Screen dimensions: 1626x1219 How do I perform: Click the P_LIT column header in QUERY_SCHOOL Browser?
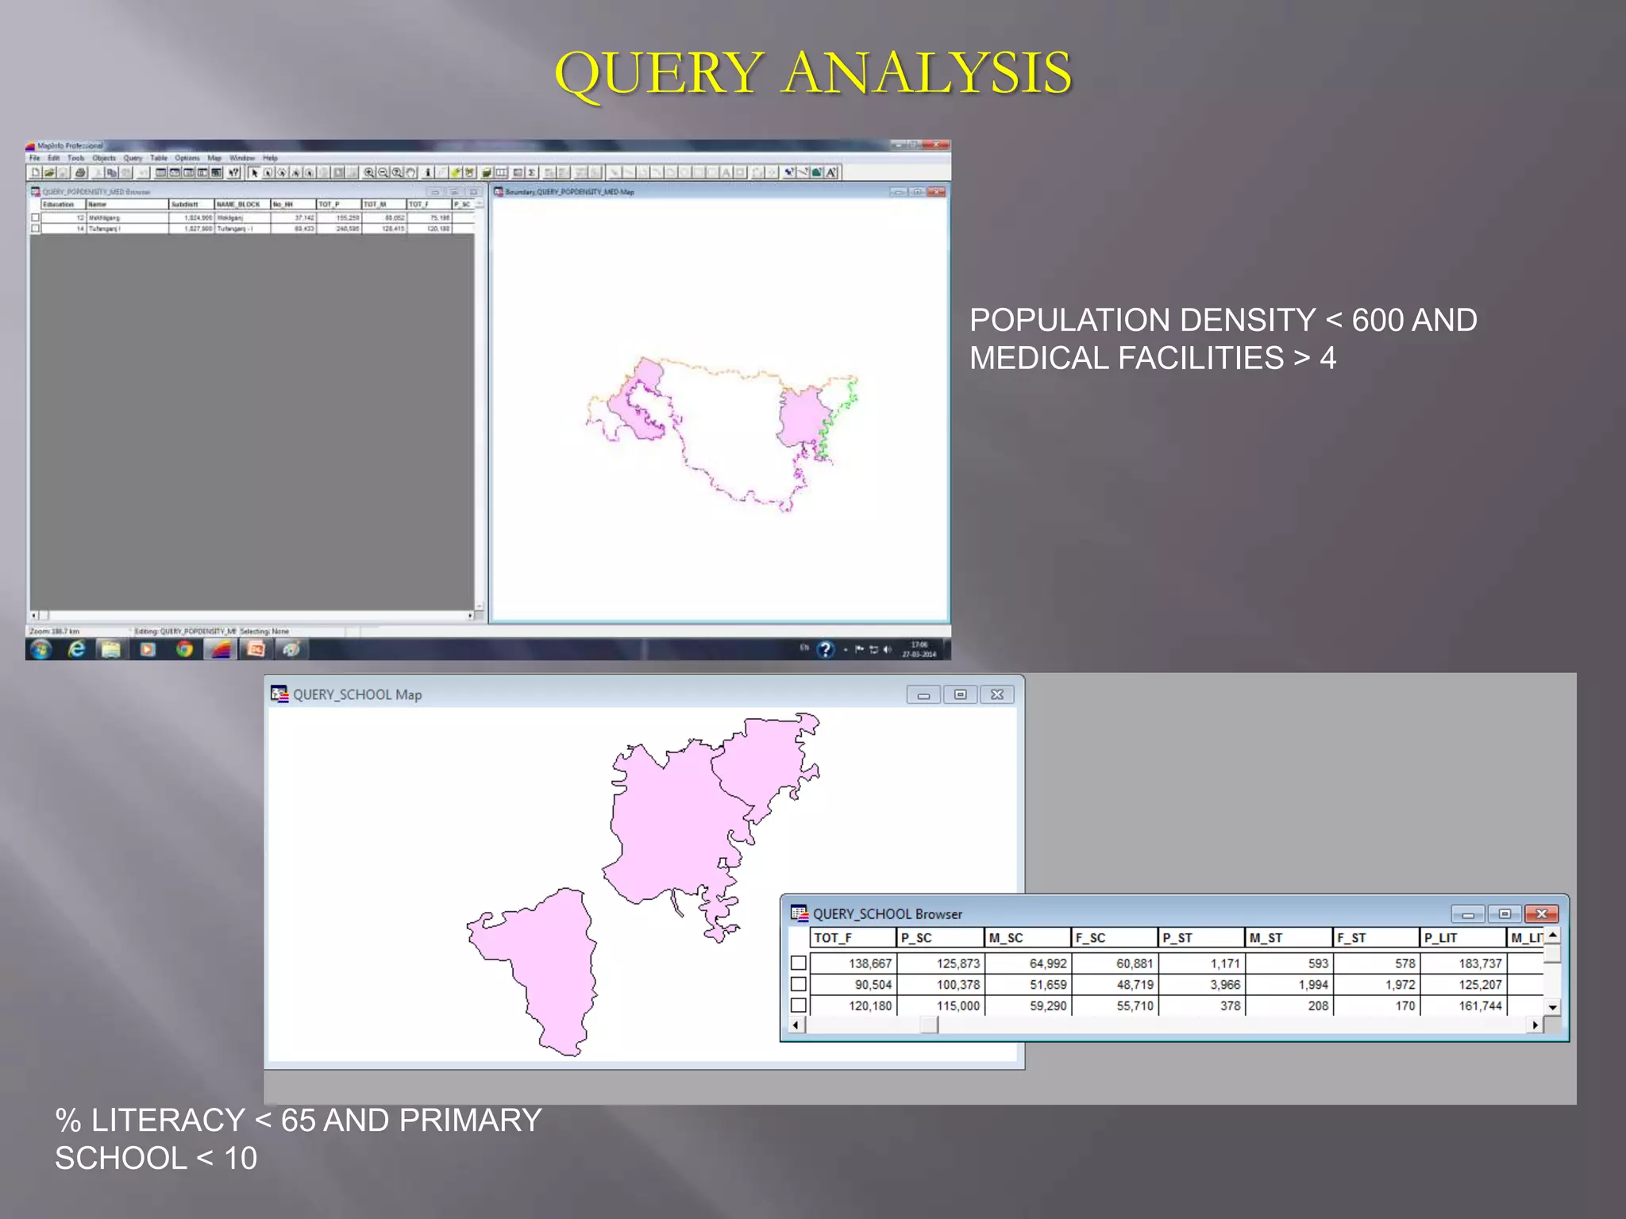pyautogui.click(x=1462, y=937)
